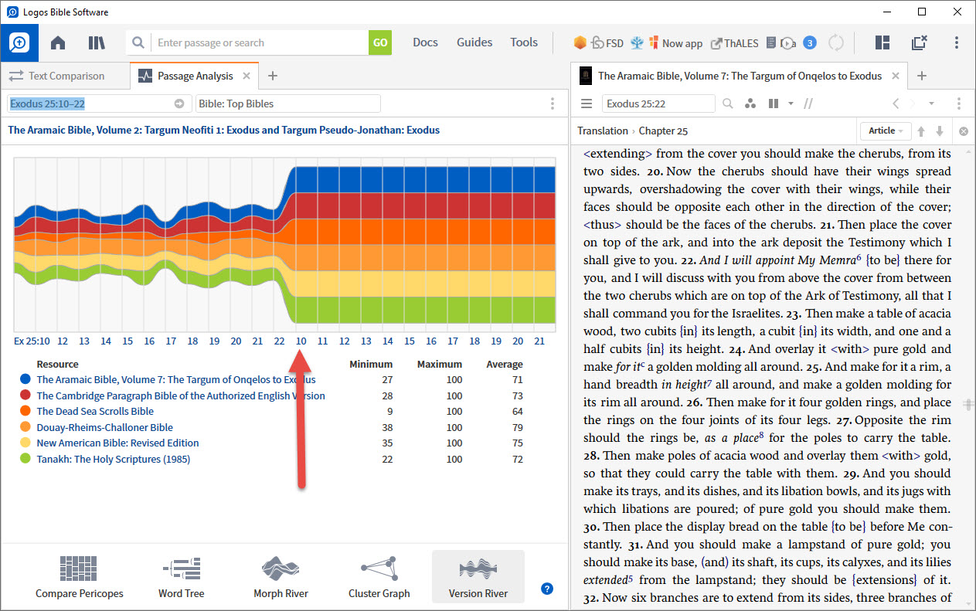976x611 pixels.
Task: Open the Docs menu
Action: pyautogui.click(x=425, y=42)
